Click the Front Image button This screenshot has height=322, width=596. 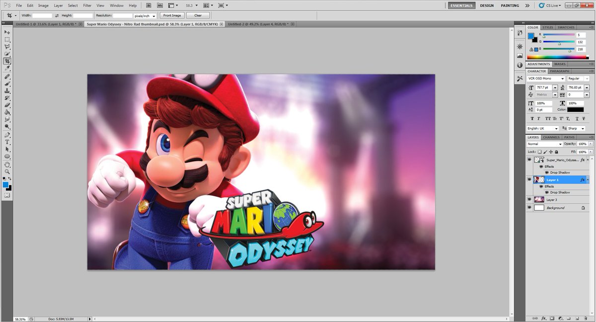pos(172,15)
